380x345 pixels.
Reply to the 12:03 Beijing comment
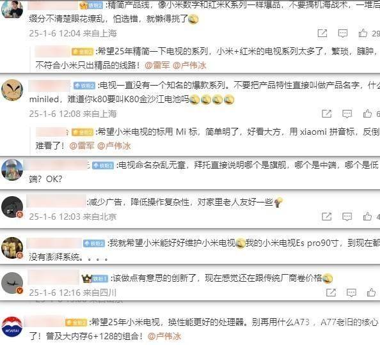point(347,217)
